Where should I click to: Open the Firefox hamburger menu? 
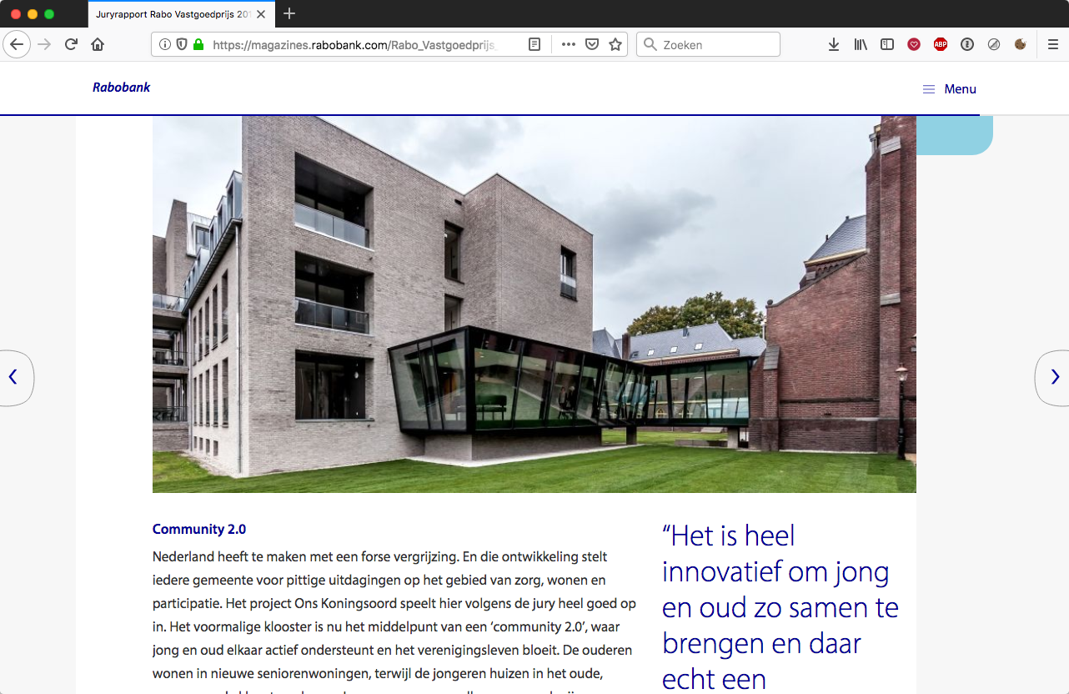click(1053, 45)
